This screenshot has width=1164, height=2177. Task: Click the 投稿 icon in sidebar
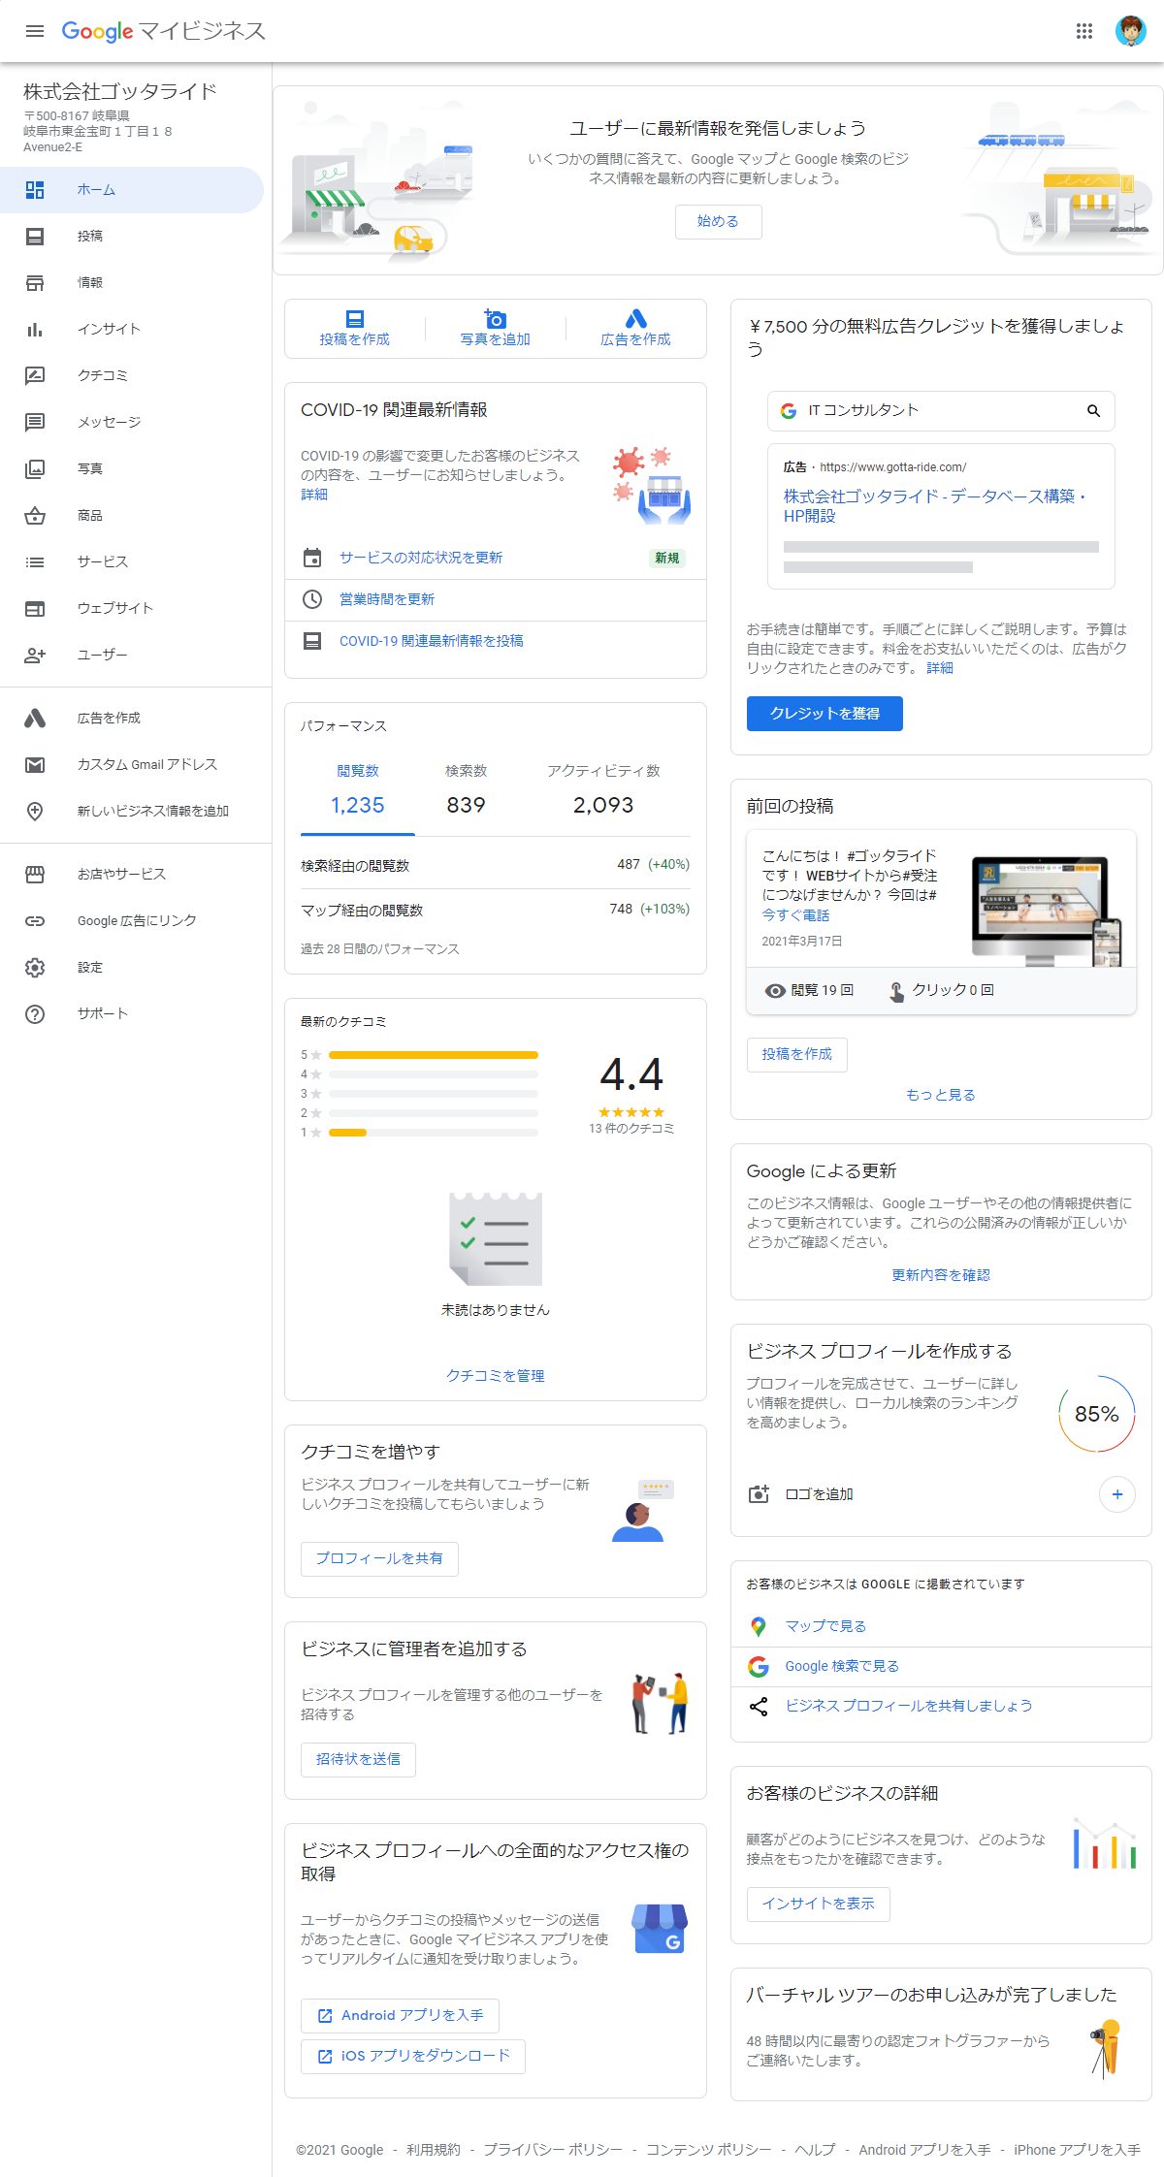pyautogui.click(x=35, y=237)
